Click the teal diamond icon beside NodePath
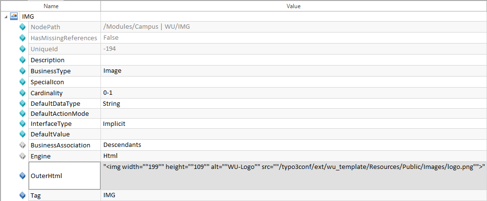Viewport: 487px width, 201px height. (x=22, y=27)
